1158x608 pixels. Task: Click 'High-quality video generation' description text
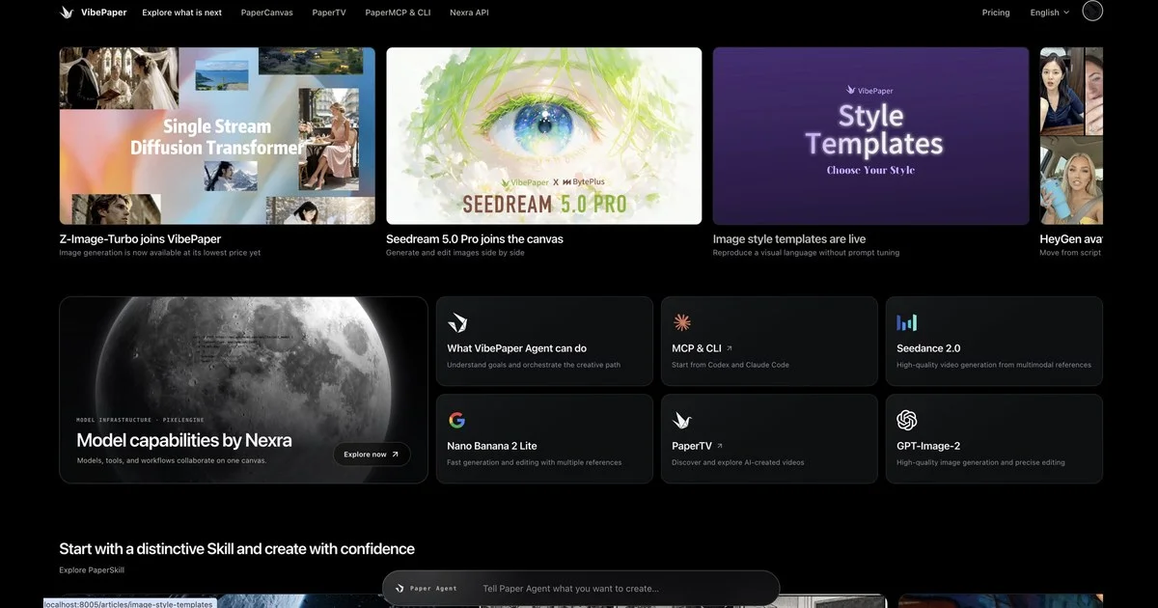pos(994,365)
